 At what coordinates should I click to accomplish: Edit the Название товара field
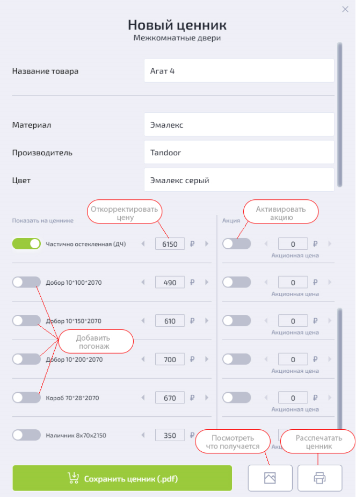point(239,71)
